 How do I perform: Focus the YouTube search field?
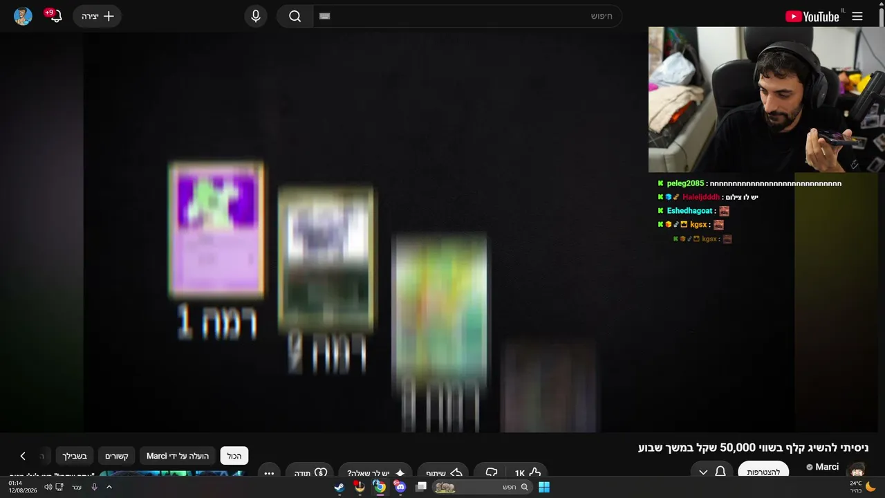467,16
